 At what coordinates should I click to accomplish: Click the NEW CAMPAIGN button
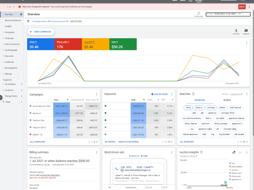(41, 32)
